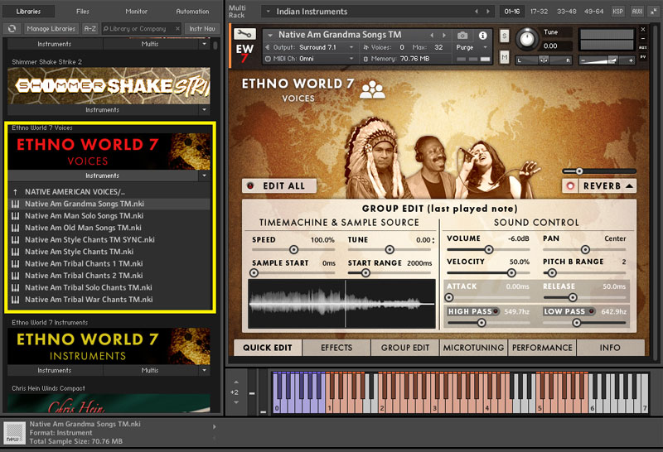This screenshot has width=663, height=452.
Task: Click the Ethno World 7 voices group icon
Action: click(372, 89)
